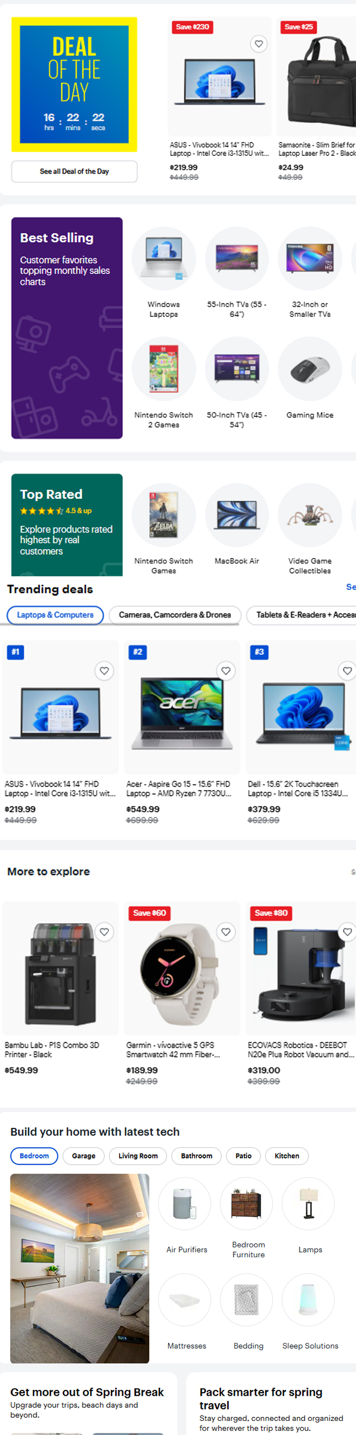The height and width of the screenshot is (1435, 356).
Task: Switch to the Living Room tab
Action: pyautogui.click(x=138, y=1156)
